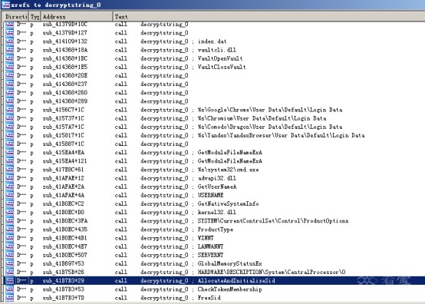Click the GlobalMemoryStatusEx string text
This screenshot has height=304, width=425.
(230, 263)
